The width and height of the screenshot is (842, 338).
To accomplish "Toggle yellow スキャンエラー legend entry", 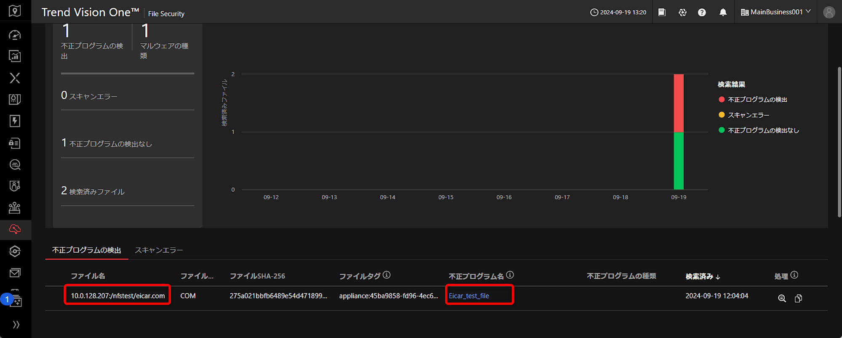I will [744, 115].
